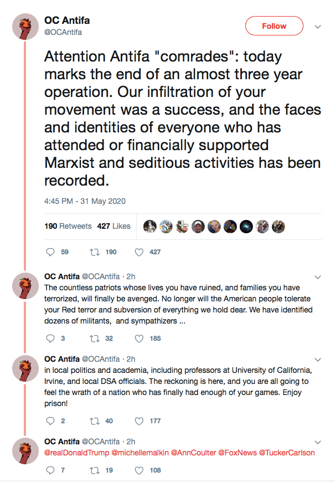Image resolution: width=335 pixels, height=482 pixels.
Task: Open the main tweet's options chevron
Action: 318,27
